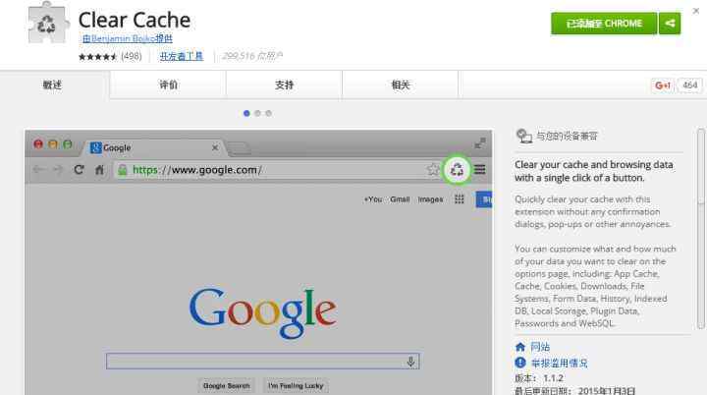Click the fullscreen expand arrows icon in screenshot
The image size is (707, 395).
coord(480,143)
